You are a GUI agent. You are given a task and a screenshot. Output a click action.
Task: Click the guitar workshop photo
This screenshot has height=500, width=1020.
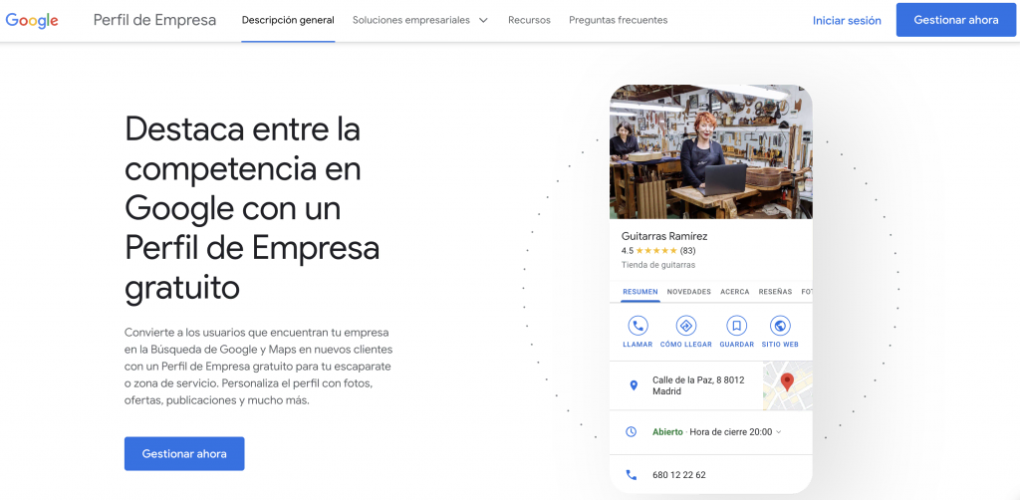[x=710, y=151]
